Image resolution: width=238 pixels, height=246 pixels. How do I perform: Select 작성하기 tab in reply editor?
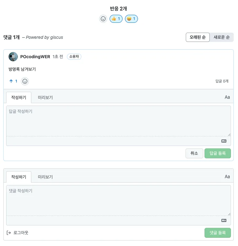click(19, 97)
